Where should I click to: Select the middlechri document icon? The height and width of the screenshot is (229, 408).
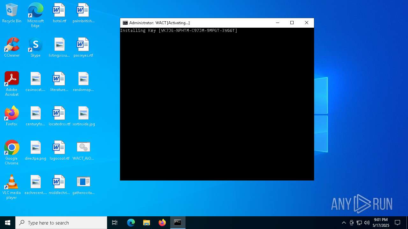[59, 185]
